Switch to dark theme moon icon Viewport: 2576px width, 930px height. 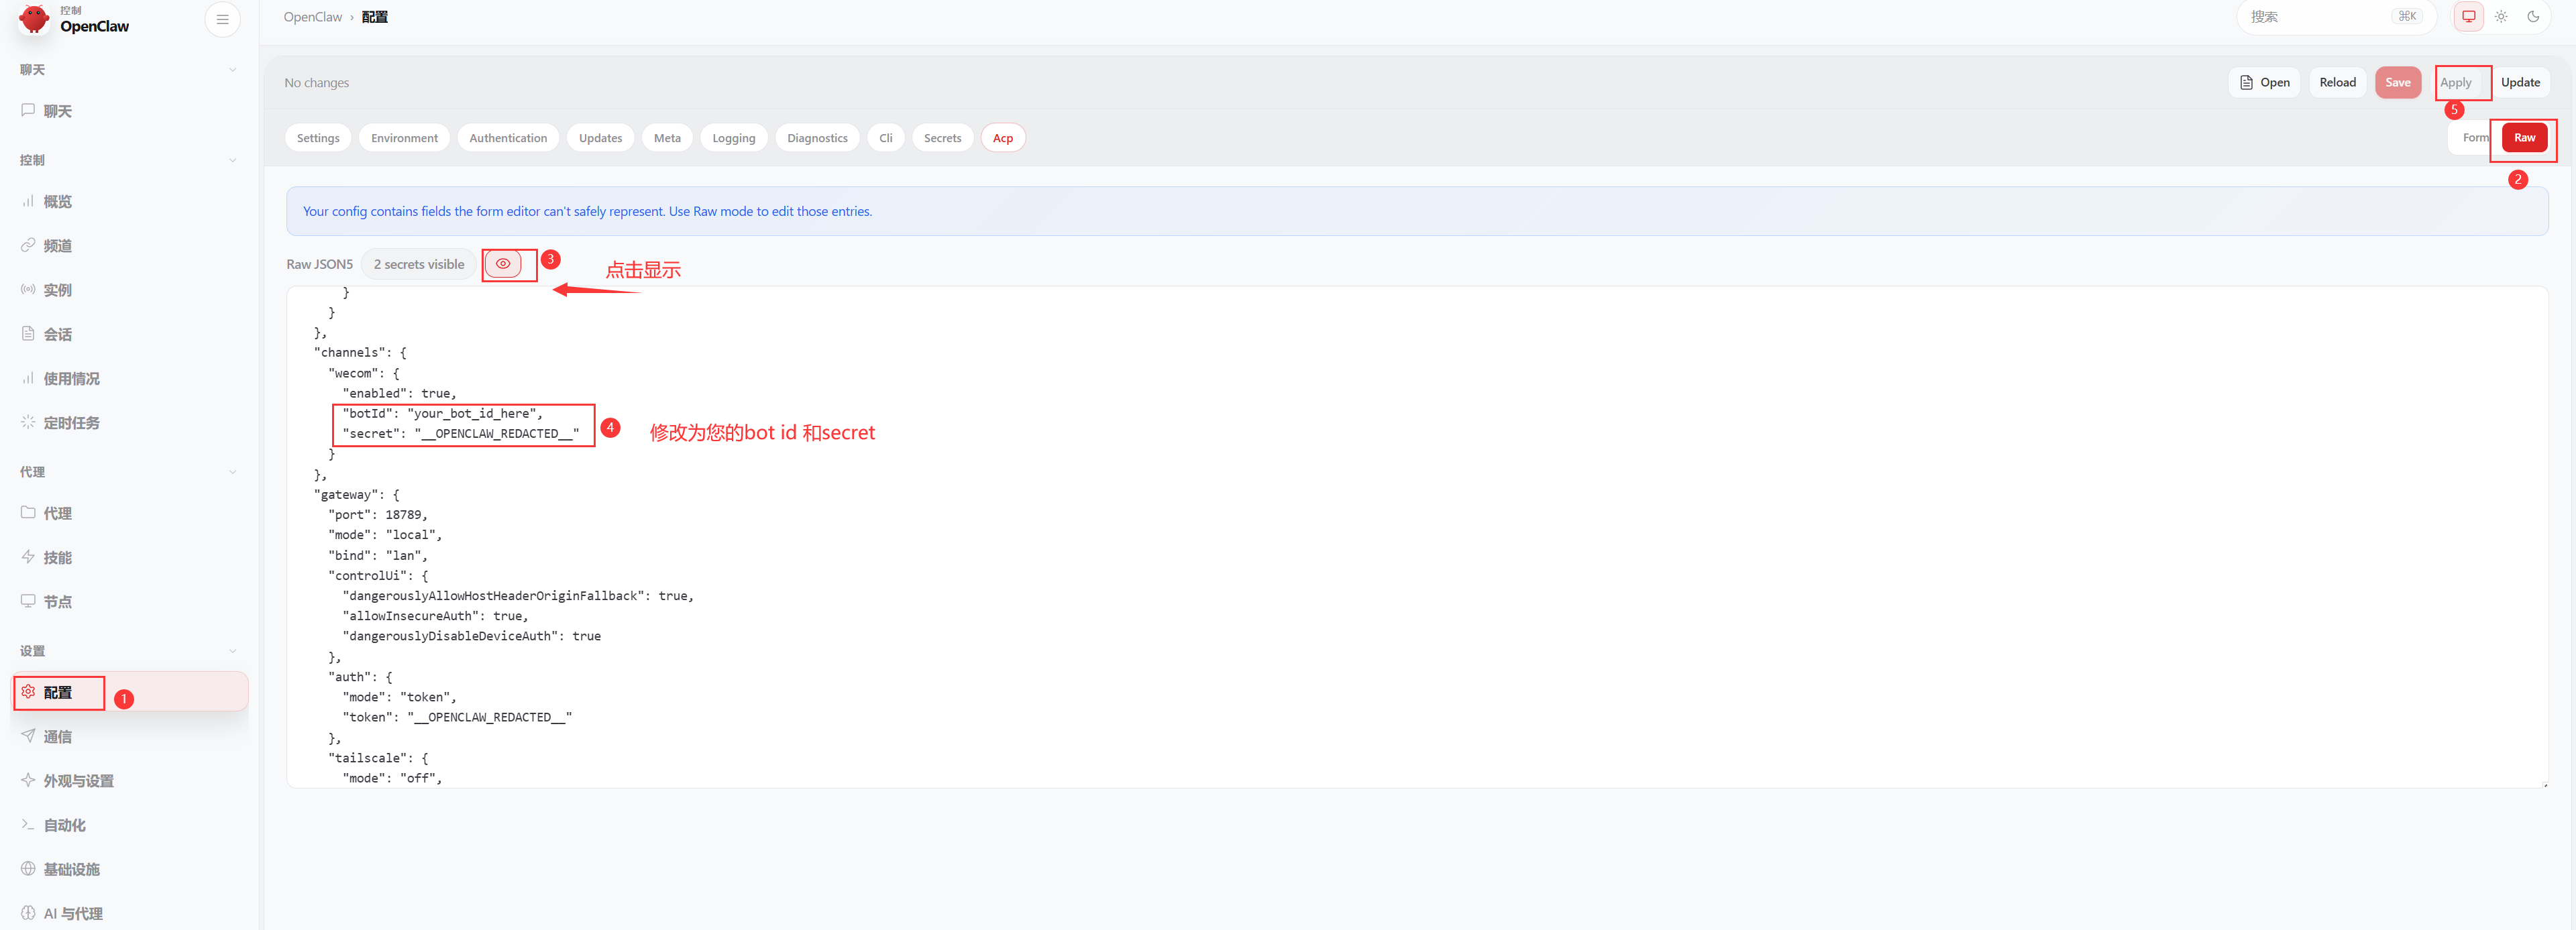coord(2533,17)
